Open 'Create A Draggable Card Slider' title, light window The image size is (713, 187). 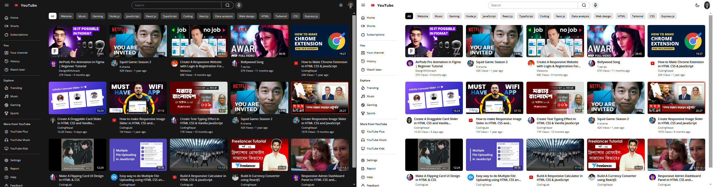point(436,121)
